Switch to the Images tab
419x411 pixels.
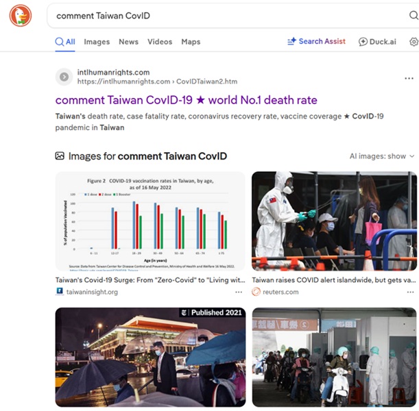pos(97,42)
